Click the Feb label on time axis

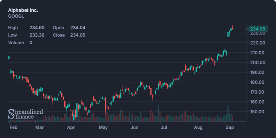[13, 127]
